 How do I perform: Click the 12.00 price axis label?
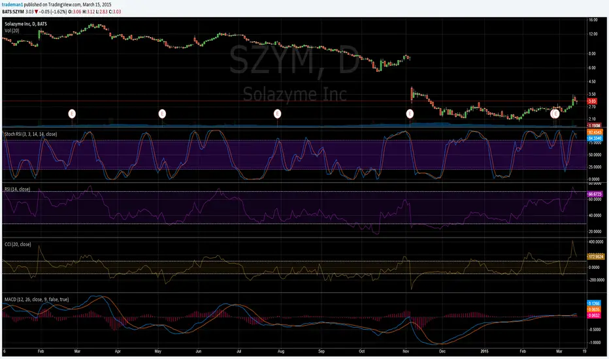[x=593, y=34]
